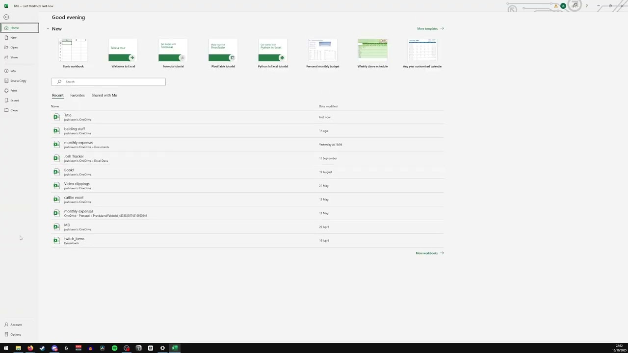Image resolution: width=628 pixels, height=353 pixels.
Task: Open Settings gear from taskbar
Action: tap(162, 348)
